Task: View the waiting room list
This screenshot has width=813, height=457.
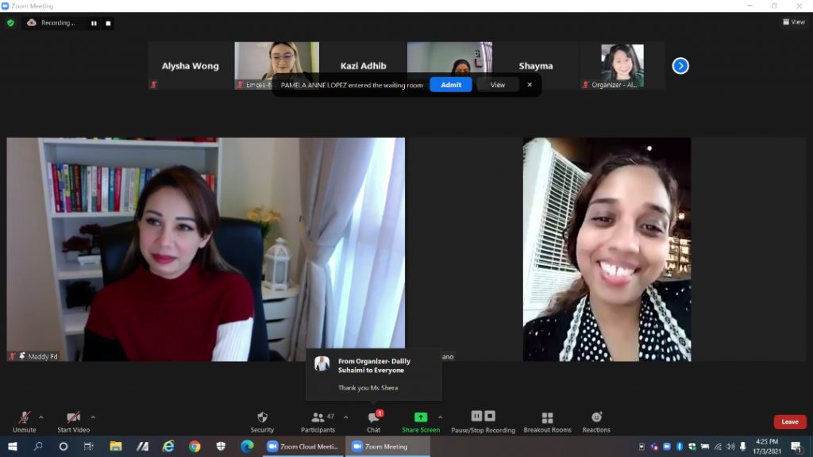Action: [498, 85]
